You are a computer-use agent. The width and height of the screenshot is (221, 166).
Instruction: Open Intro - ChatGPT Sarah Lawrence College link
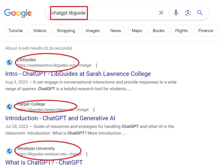(x=78, y=74)
